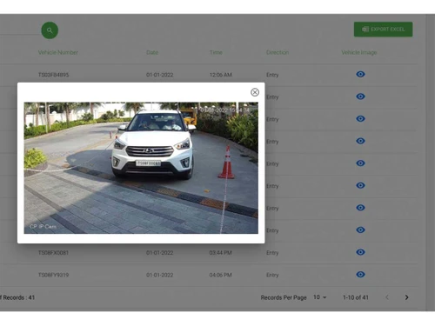
Task: Click the eye icon in the sixth table row
Action: [x=360, y=185]
